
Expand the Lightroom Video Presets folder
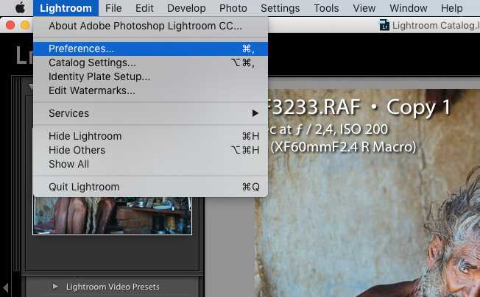55,287
